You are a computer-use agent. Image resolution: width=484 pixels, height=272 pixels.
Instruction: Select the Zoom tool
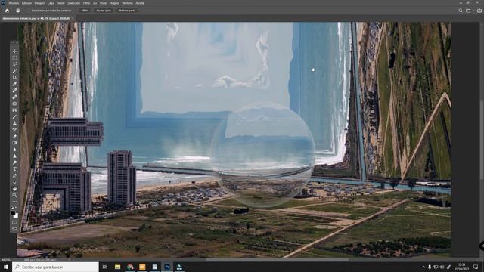14,195
